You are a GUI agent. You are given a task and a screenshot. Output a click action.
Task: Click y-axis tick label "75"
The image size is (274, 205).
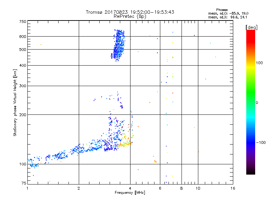point(24,183)
